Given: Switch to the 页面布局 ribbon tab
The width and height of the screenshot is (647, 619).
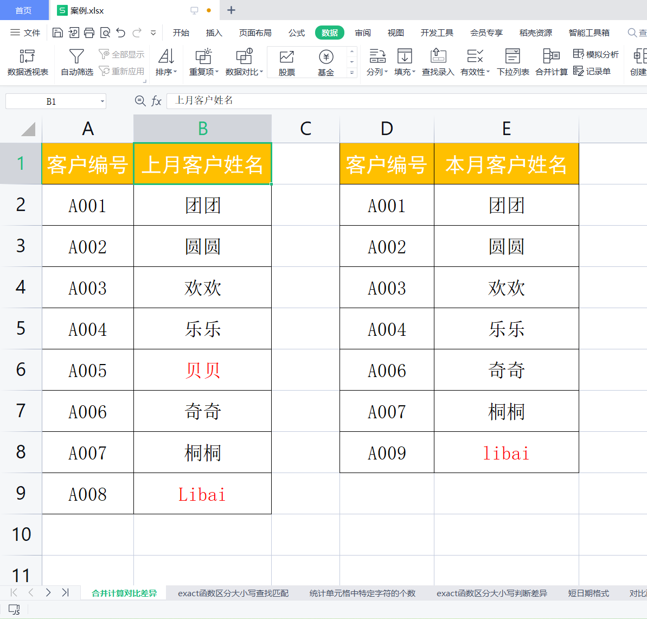Looking at the screenshot, I should (255, 33).
